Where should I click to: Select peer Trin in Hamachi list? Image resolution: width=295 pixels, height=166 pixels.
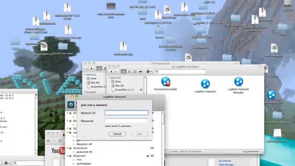(x=79, y=160)
